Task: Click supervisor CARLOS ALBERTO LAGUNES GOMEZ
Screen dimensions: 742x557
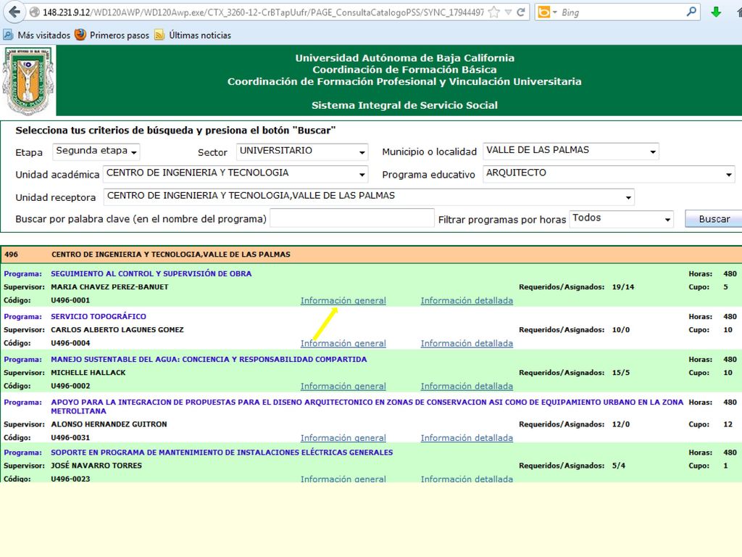Action: tap(117, 329)
